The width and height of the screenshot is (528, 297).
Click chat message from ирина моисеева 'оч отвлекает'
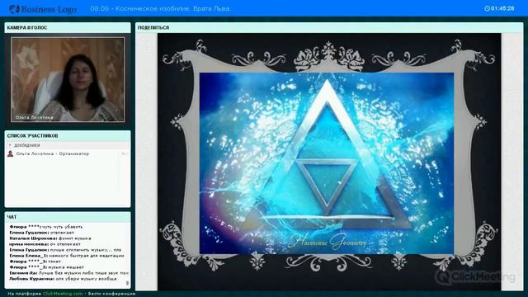point(45,244)
